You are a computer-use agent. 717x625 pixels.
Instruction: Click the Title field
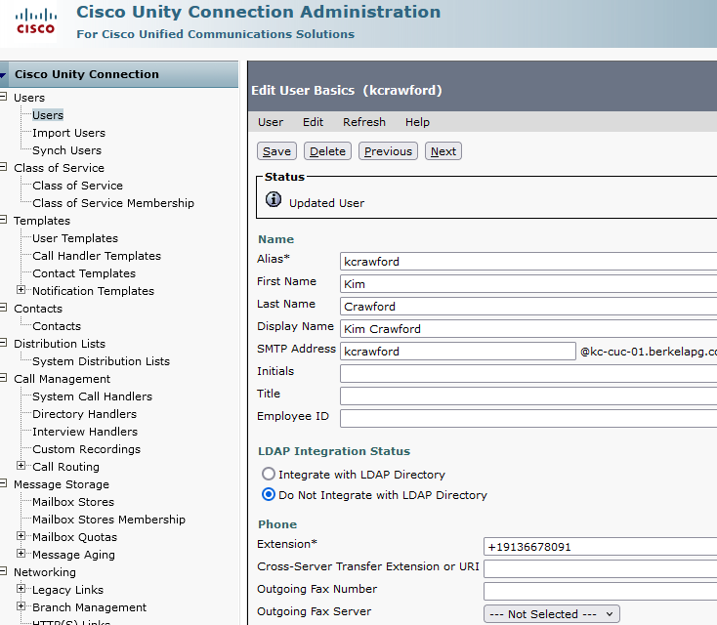point(528,396)
